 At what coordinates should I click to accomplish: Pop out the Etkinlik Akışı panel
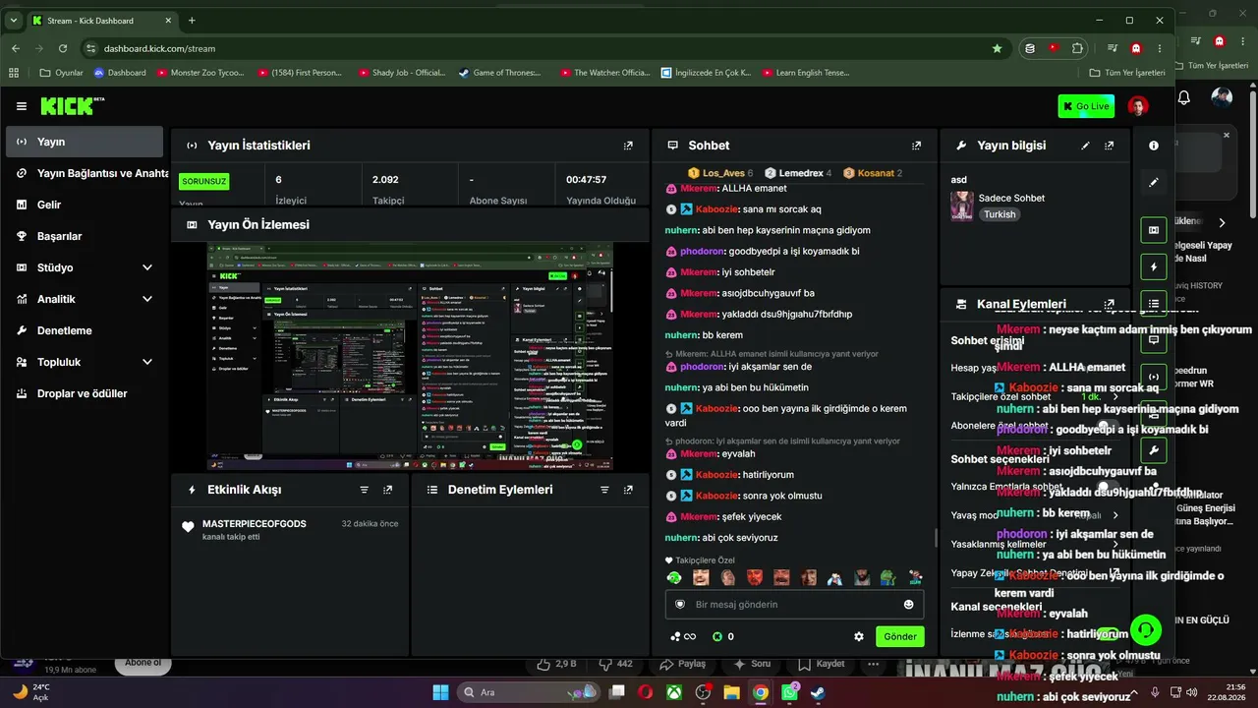click(387, 490)
